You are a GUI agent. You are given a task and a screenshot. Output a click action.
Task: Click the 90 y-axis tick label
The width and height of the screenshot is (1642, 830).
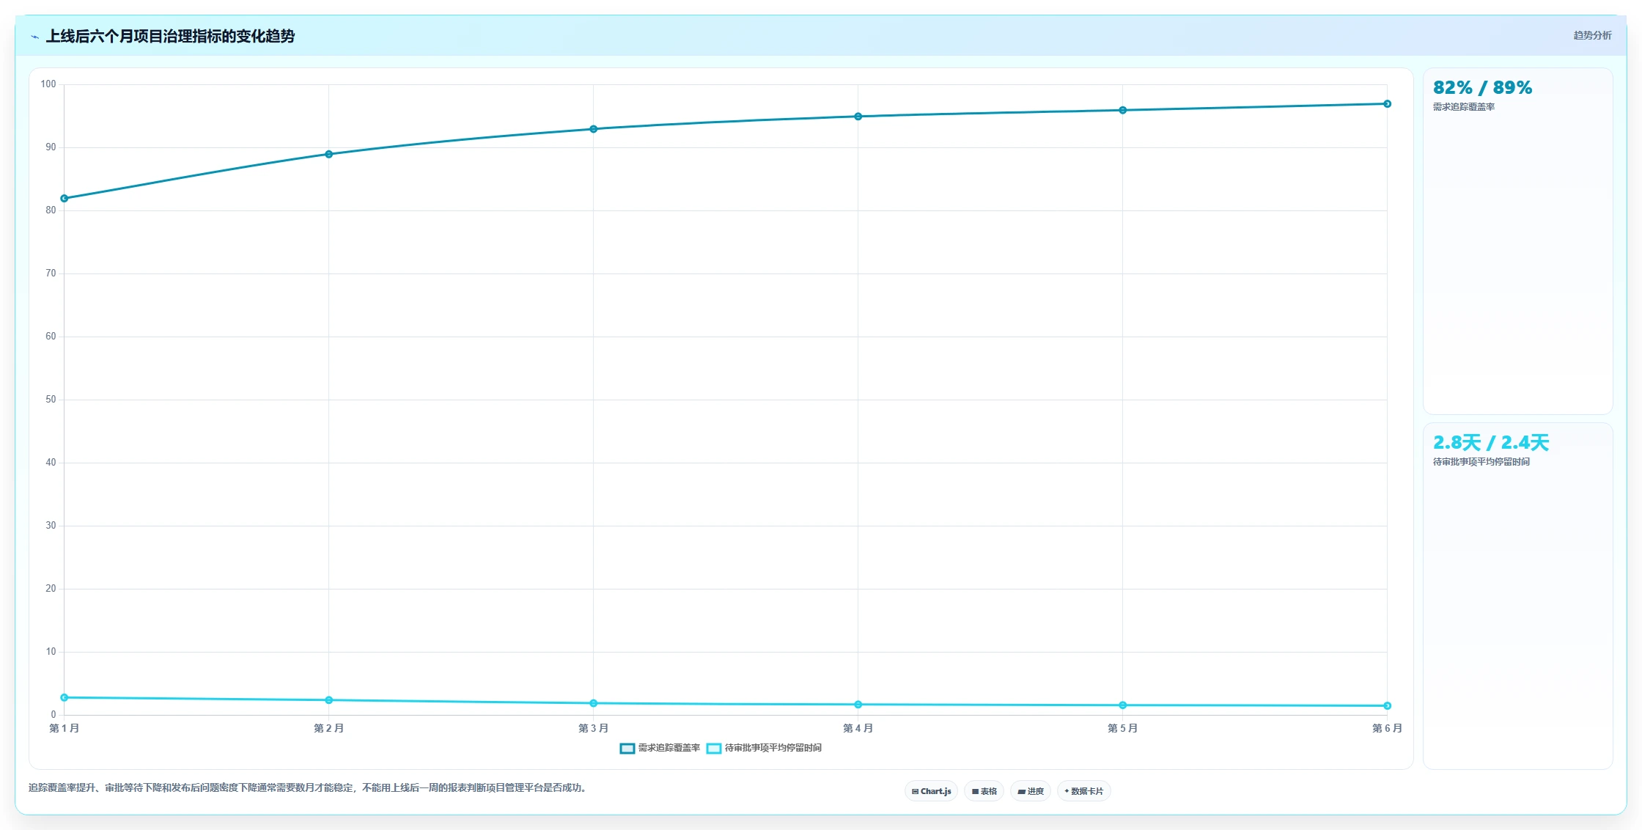point(51,147)
